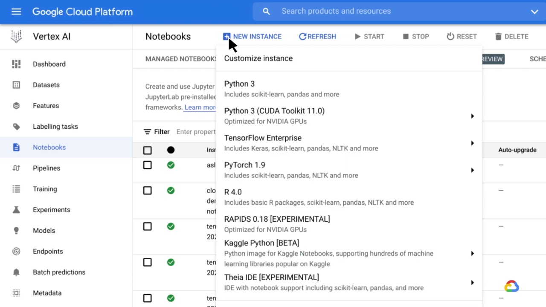Image resolution: width=546 pixels, height=307 pixels.
Task: Click the Training list icon
Action: (16, 189)
